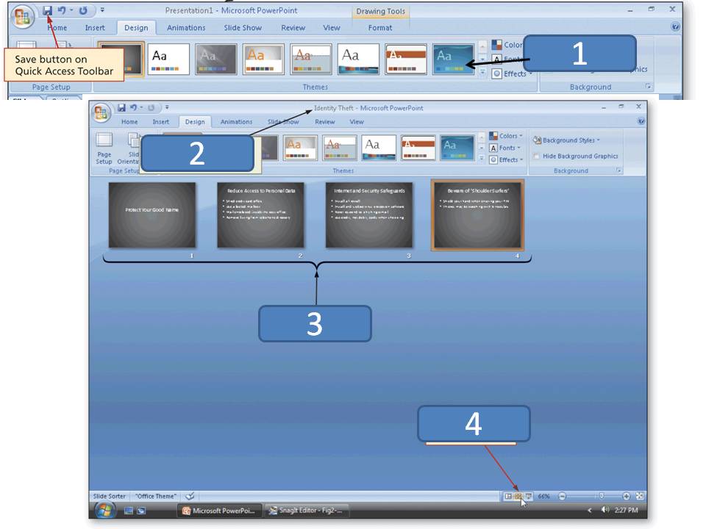Viewport: 706px width, 529px height.
Task: Click Save icon in Identity Theft window
Action: click(121, 107)
